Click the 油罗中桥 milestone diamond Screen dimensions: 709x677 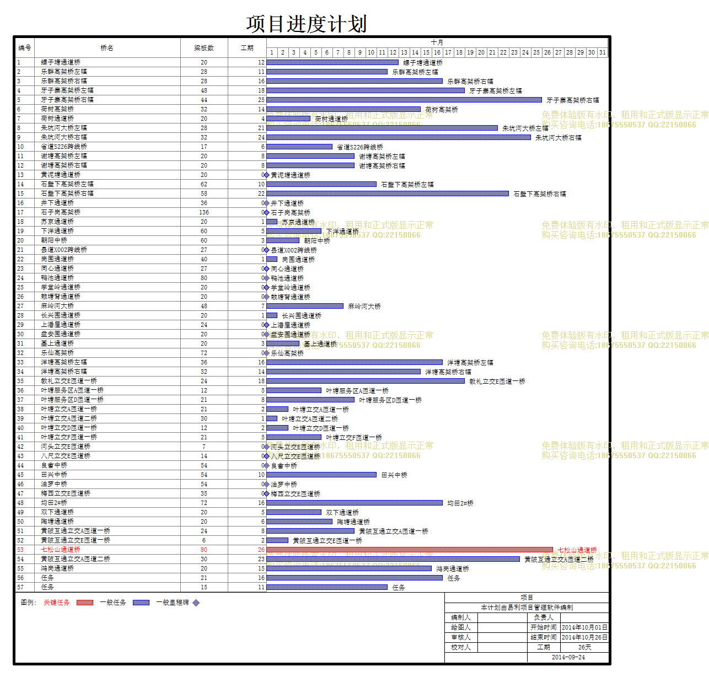pos(267,484)
